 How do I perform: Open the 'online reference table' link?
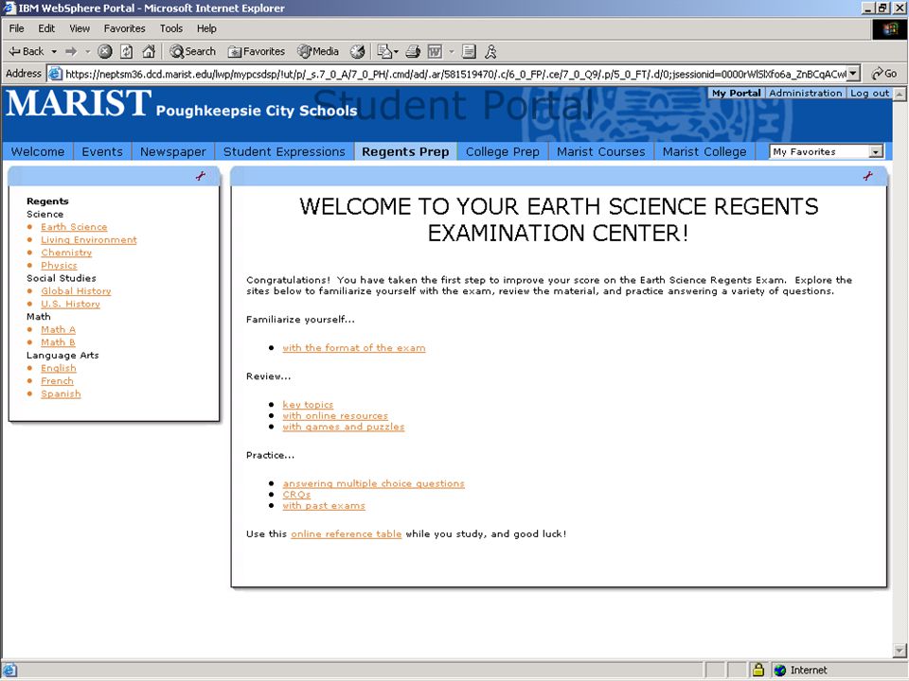(347, 533)
